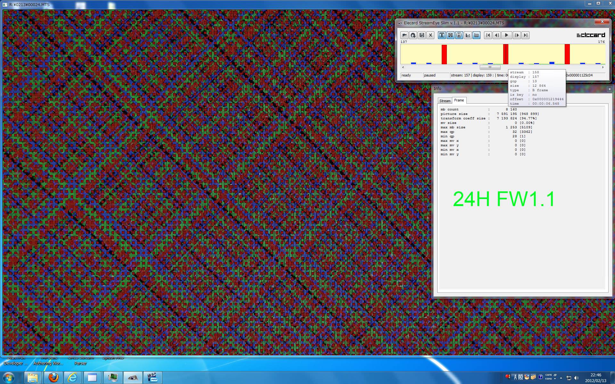615x384 pixels.
Task: Step forward one frame
Action: tap(516, 35)
